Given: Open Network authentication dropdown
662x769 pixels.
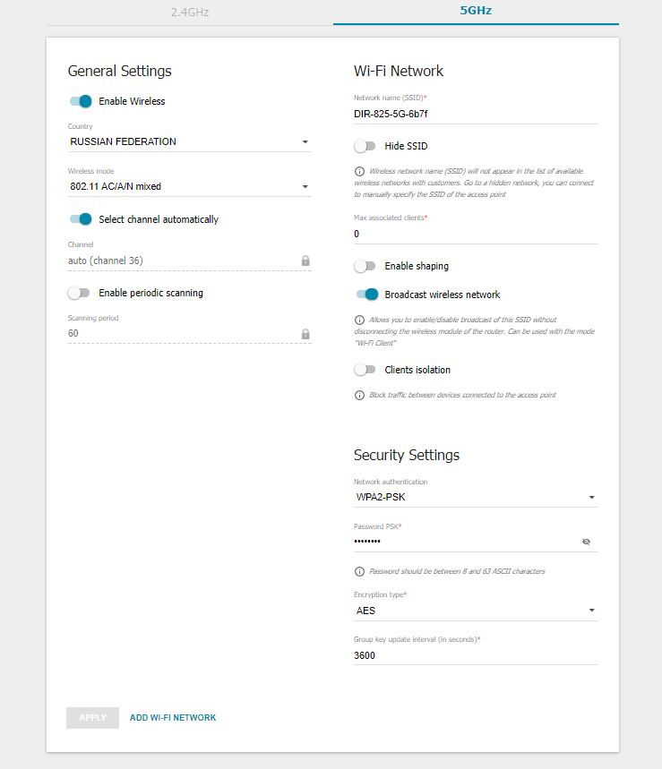Looking at the screenshot, I should [476, 497].
